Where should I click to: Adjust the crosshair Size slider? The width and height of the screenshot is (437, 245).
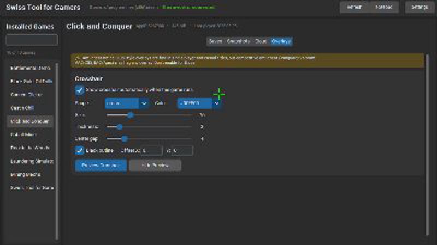coord(149,115)
